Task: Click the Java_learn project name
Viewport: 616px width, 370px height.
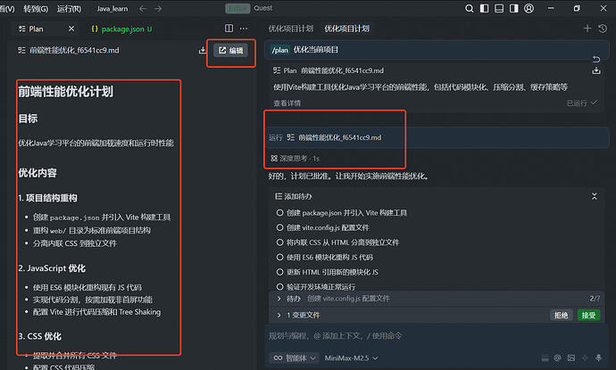Action: coord(112,9)
